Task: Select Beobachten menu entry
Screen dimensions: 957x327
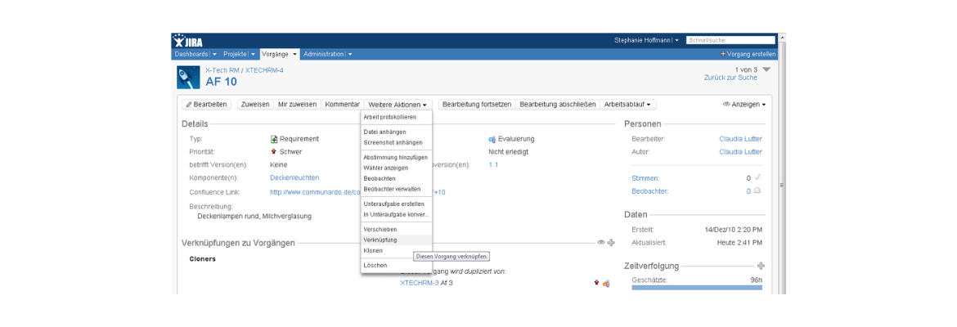Action: tap(397, 179)
